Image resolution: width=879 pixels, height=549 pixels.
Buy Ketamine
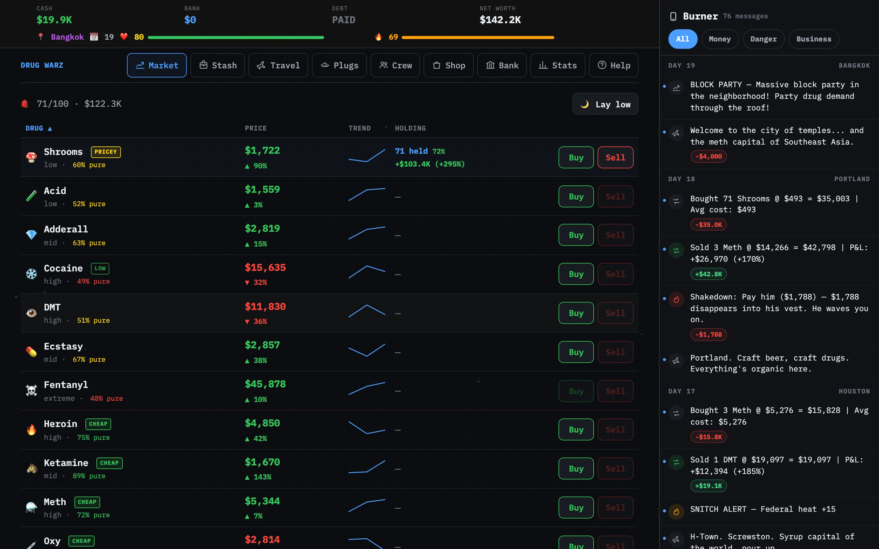click(576, 468)
